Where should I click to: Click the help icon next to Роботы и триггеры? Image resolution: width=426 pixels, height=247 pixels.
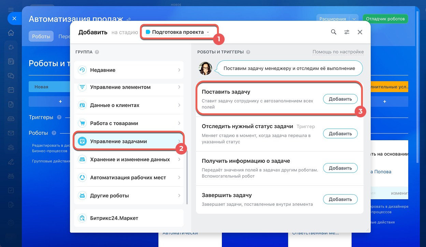click(x=248, y=52)
